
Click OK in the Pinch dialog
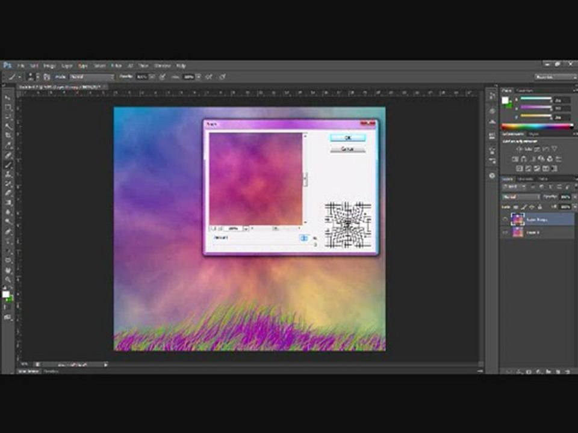[x=347, y=138]
